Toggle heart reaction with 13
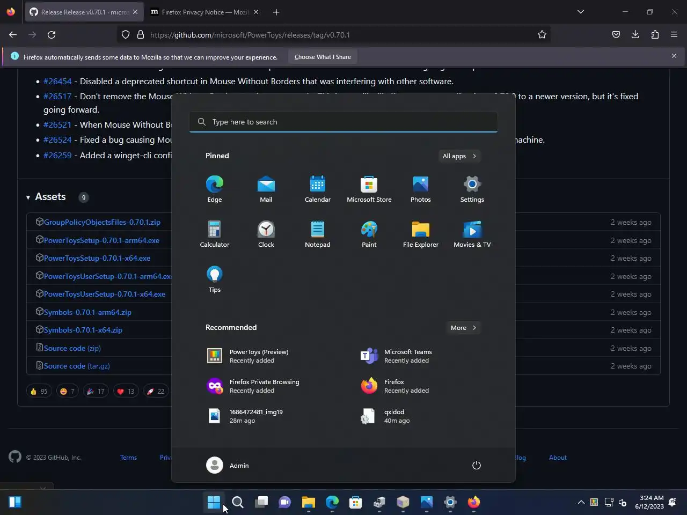The width and height of the screenshot is (687, 515). pyautogui.click(x=126, y=391)
